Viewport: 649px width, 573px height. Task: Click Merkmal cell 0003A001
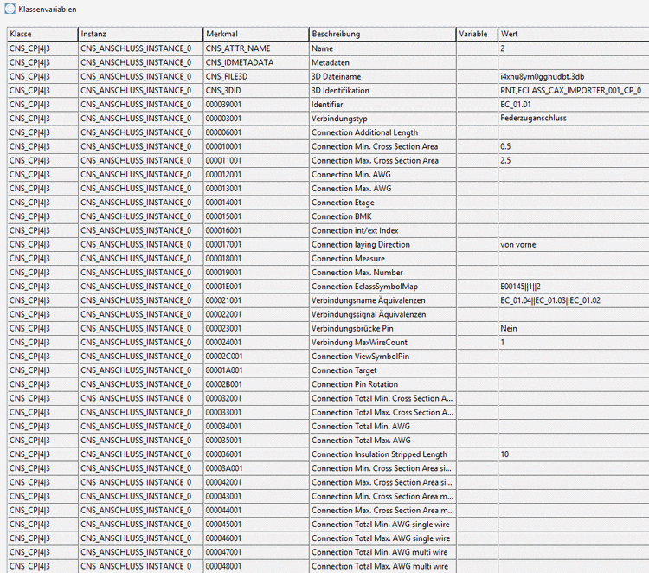pyautogui.click(x=256, y=468)
